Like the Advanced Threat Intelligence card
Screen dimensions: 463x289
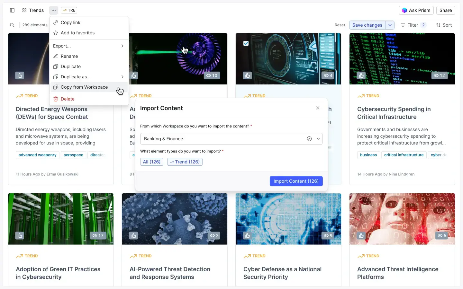[x=361, y=236]
